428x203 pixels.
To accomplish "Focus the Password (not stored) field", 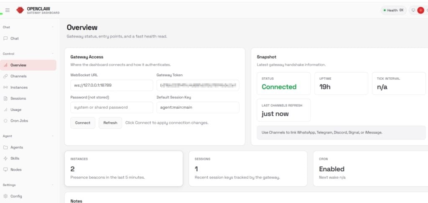I will [x=112, y=107].
